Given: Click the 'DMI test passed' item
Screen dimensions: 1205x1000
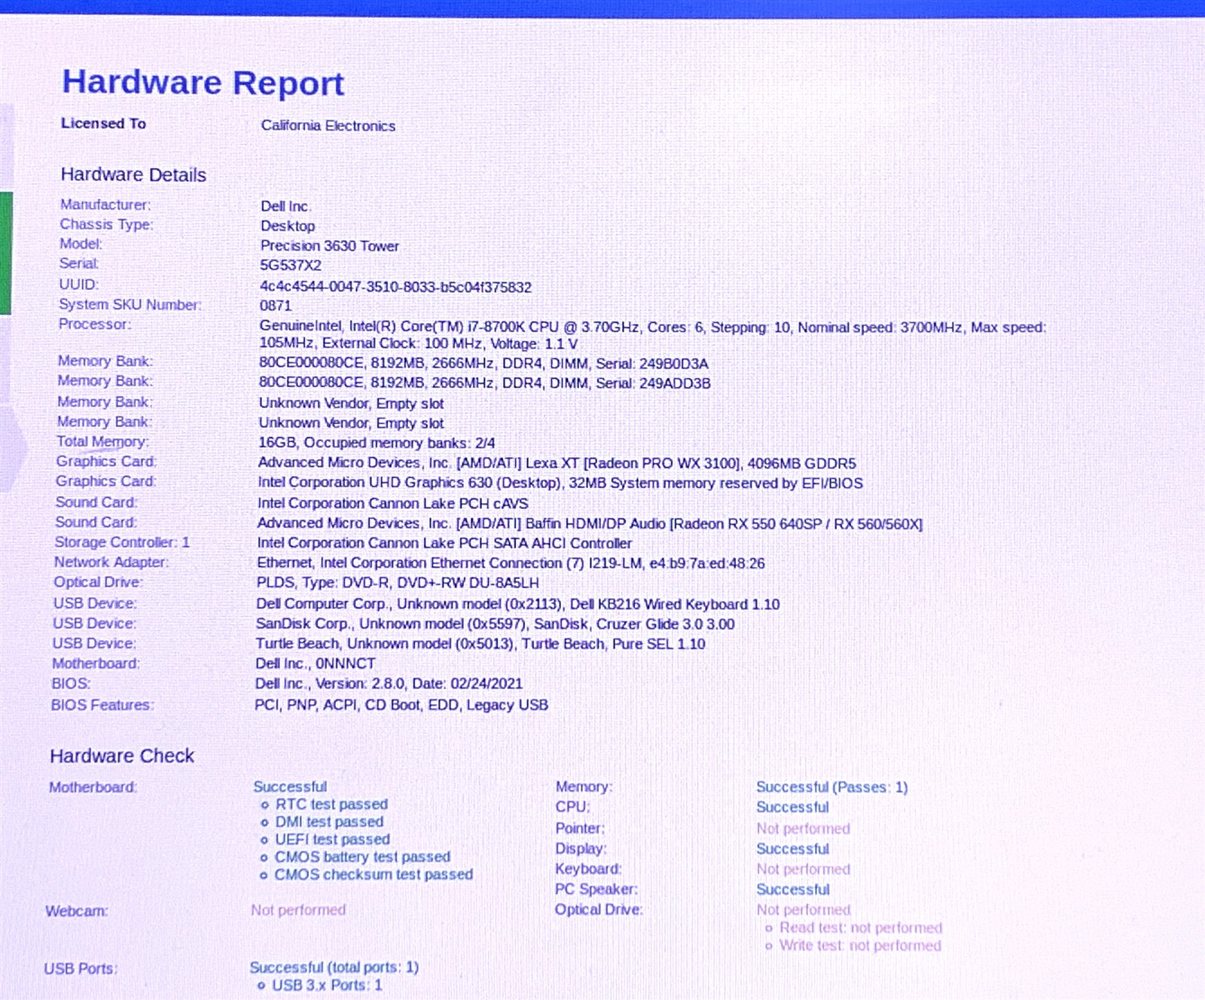Looking at the screenshot, I should [329, 822].
